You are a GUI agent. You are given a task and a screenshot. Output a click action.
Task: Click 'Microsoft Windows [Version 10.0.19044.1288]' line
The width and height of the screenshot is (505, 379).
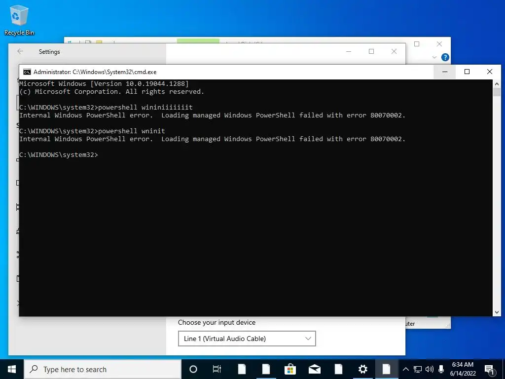(104, 83)
